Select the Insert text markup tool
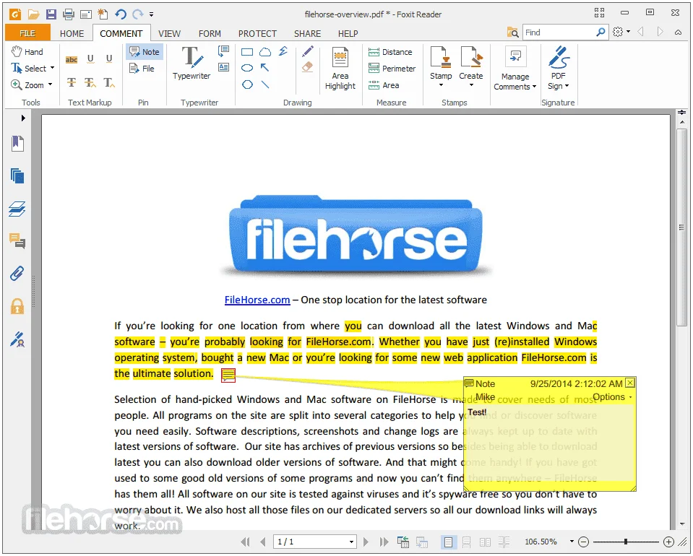 click(109, 82)
